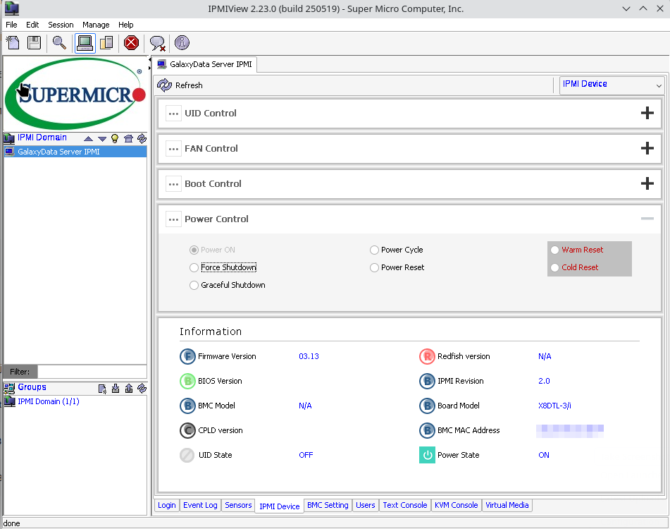Viewport: 670px width, 529px height.
Task: Switch to the Text Console tab
Action: tap(404, 505)
